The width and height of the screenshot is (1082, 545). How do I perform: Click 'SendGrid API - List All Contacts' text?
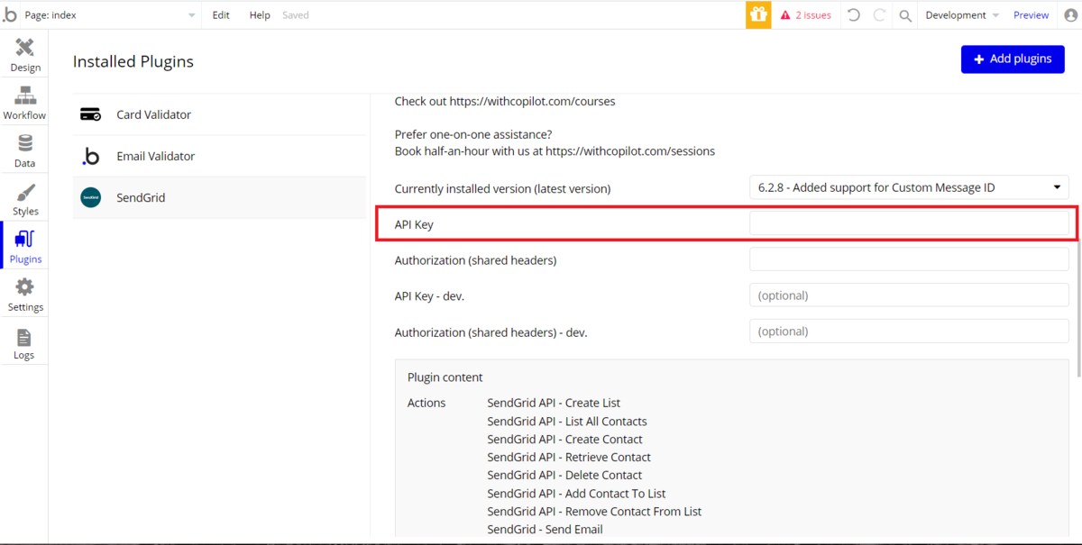point(567,421)
